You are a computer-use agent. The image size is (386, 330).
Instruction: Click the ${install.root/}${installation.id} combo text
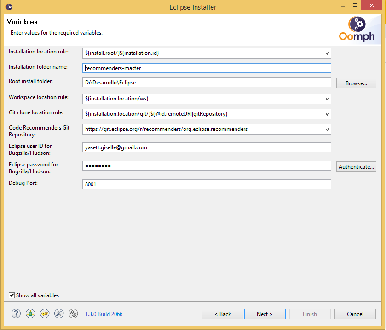(x=122, y=53)
